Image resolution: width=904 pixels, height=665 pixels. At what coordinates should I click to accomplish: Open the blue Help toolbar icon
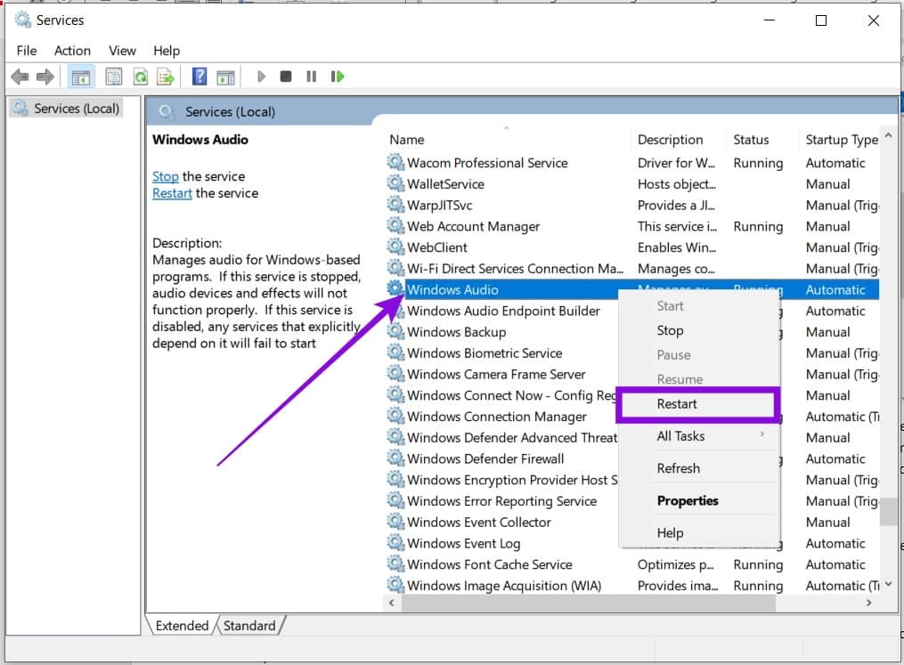(x=200, y=76)
